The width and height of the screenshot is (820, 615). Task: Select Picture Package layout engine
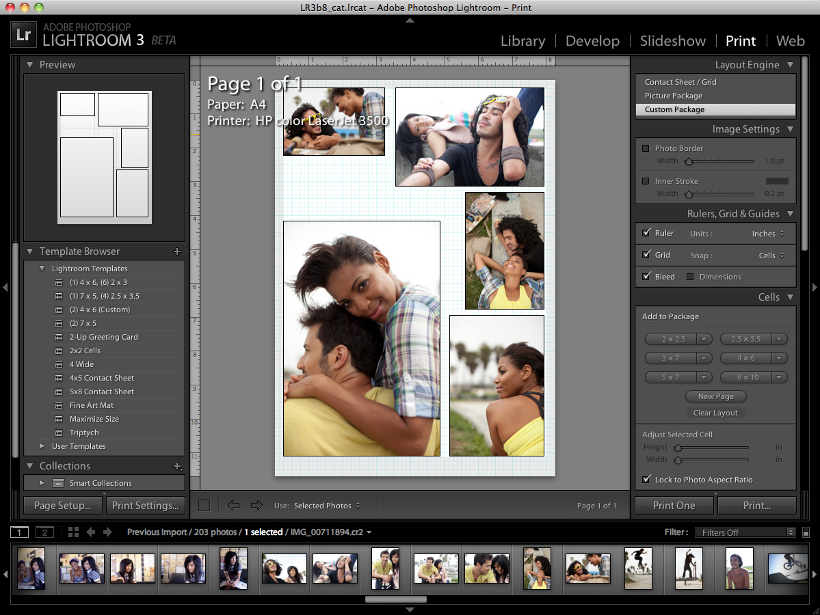pyautogui.click(x=674, y=96)
